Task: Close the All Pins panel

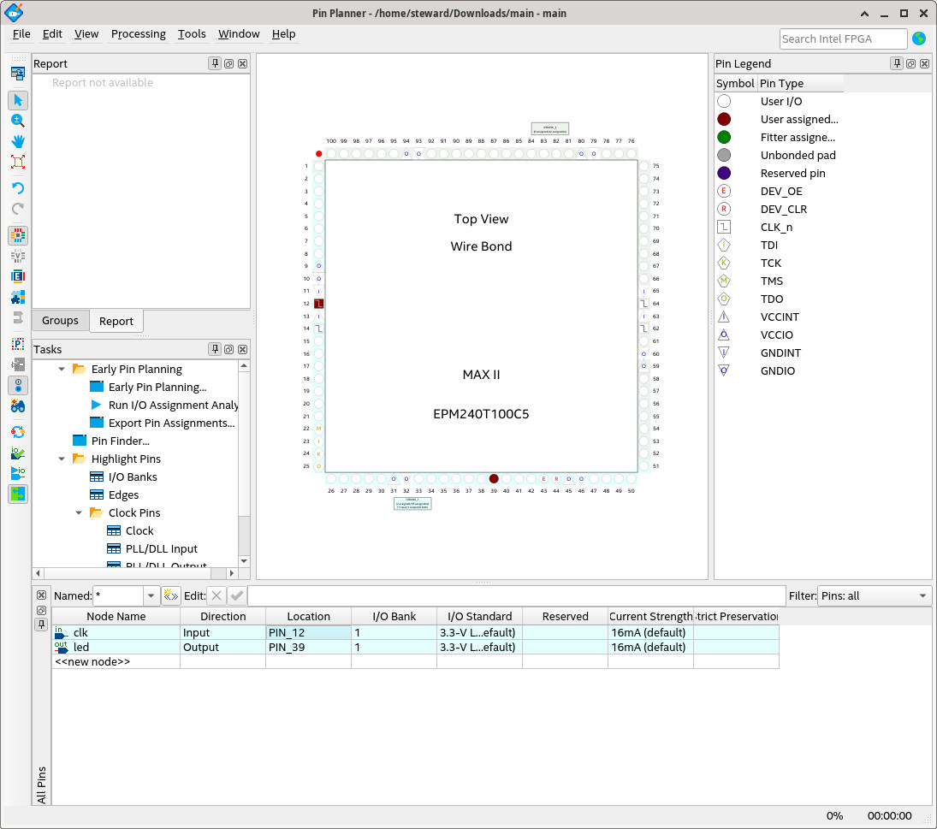Action: pos(41,595)
